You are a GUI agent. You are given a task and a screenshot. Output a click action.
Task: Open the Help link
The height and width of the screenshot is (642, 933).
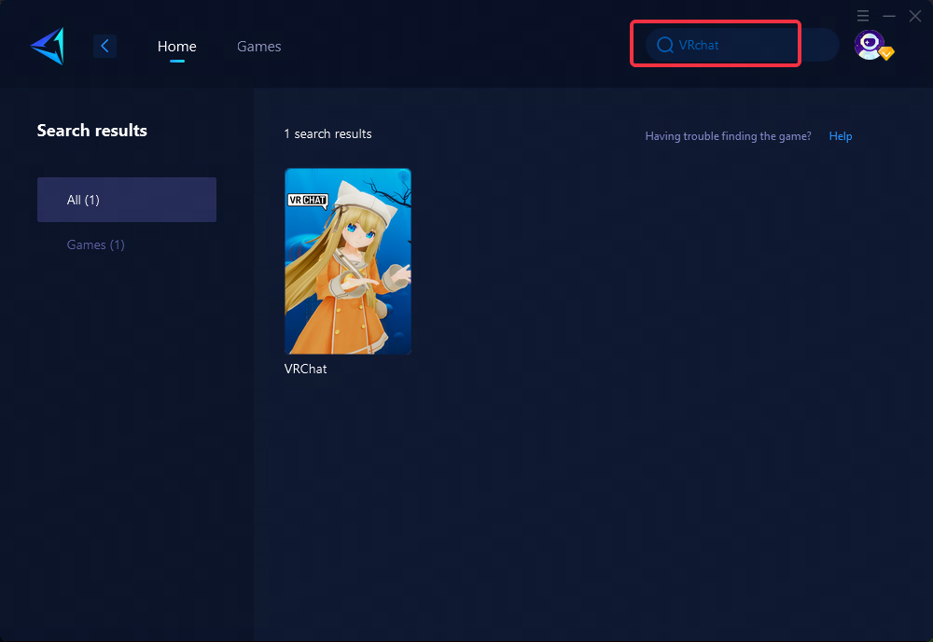click(x=841, y=136)
